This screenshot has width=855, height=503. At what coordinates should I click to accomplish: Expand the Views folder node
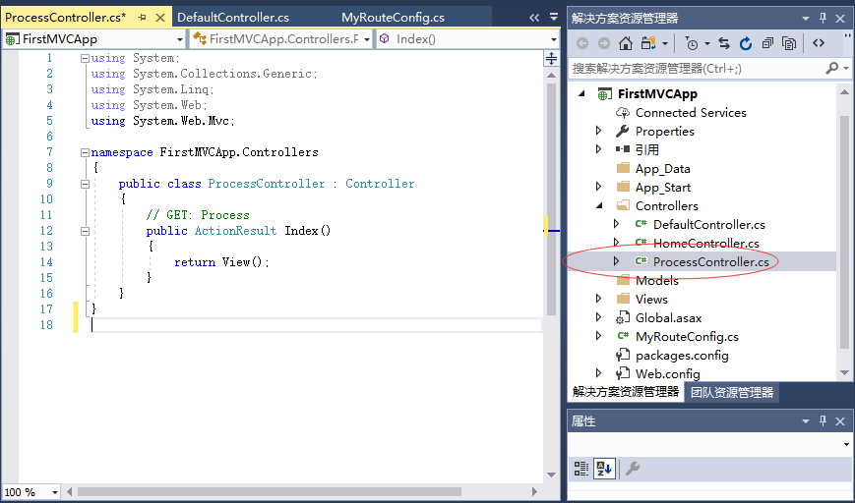598,300
